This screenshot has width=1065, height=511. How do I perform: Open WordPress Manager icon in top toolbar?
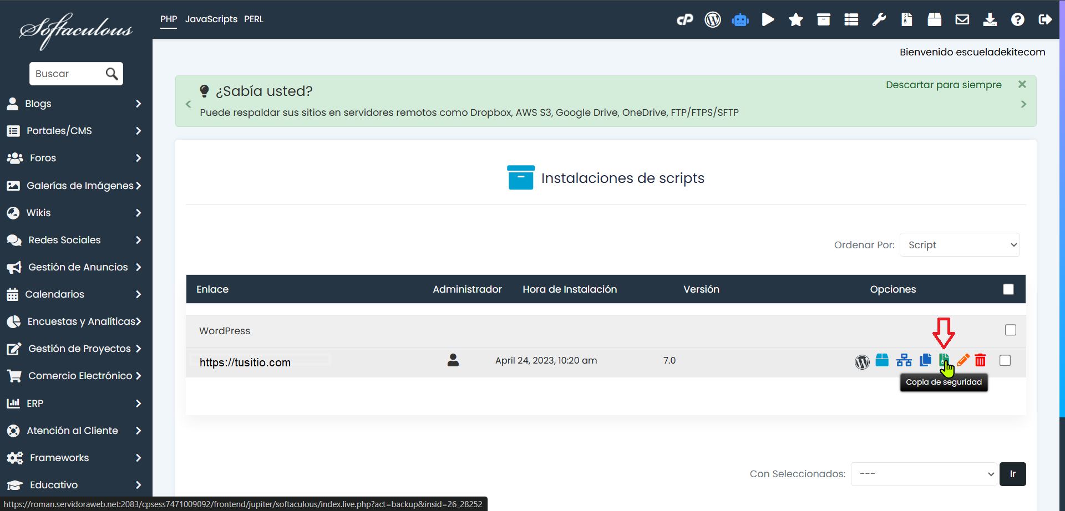pyautogui.click(x=713, y=20)
